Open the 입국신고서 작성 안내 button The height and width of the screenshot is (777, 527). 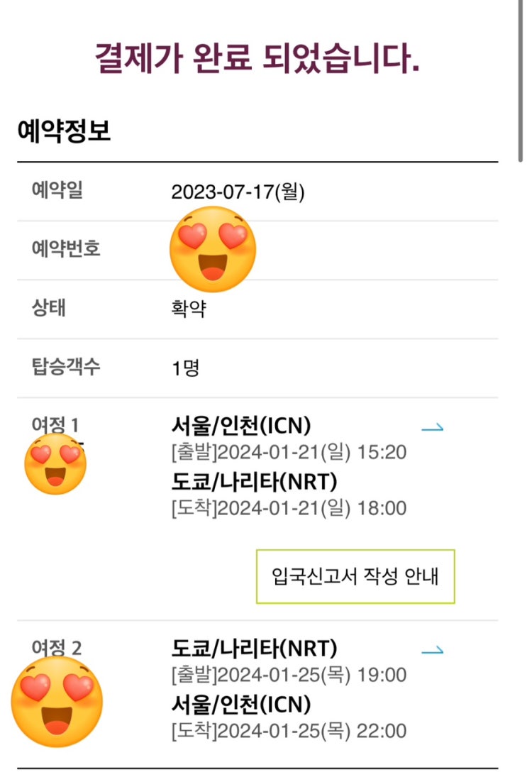coord(355,576)
